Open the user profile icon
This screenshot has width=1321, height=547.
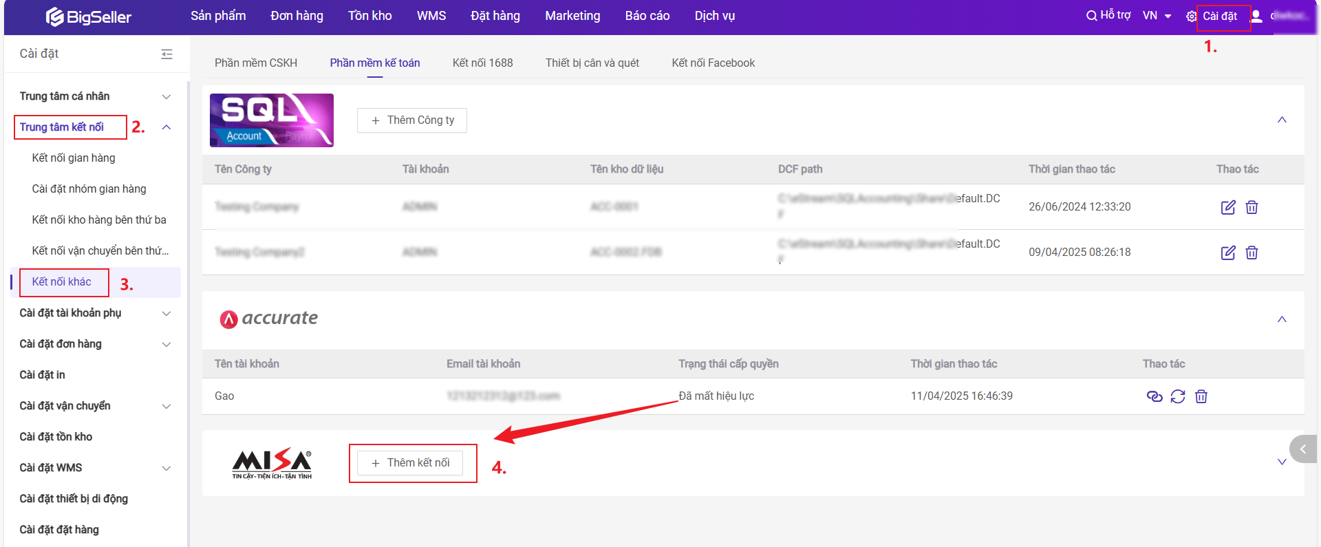click(x=1256, y=16)
